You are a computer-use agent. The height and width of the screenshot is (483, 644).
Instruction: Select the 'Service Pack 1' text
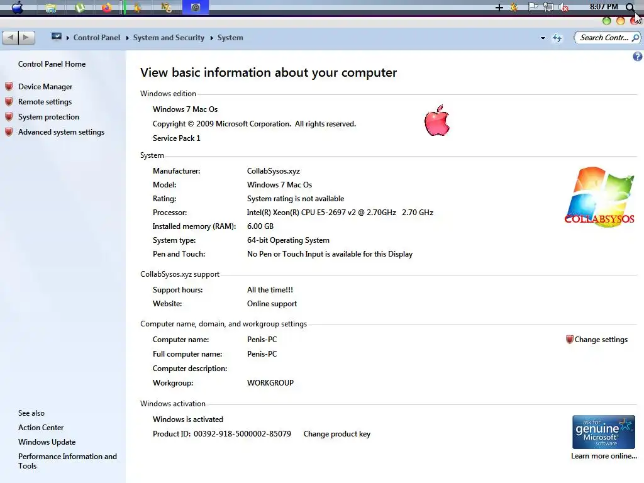tap(176, 138)
